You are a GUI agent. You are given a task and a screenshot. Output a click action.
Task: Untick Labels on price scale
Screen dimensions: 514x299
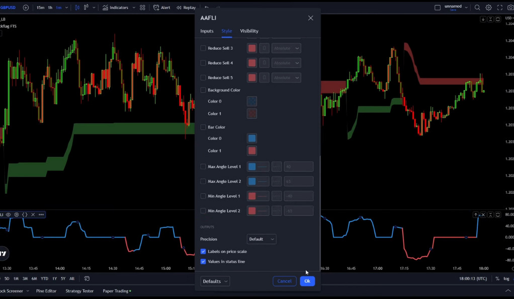[x=203, y=251]
